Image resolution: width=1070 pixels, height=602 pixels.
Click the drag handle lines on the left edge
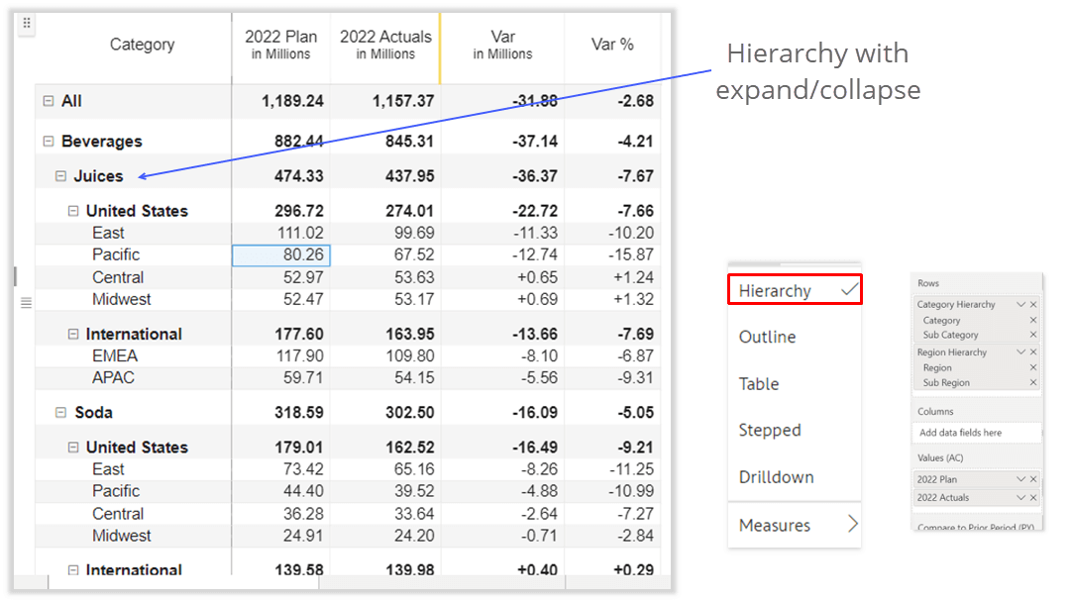26,302
